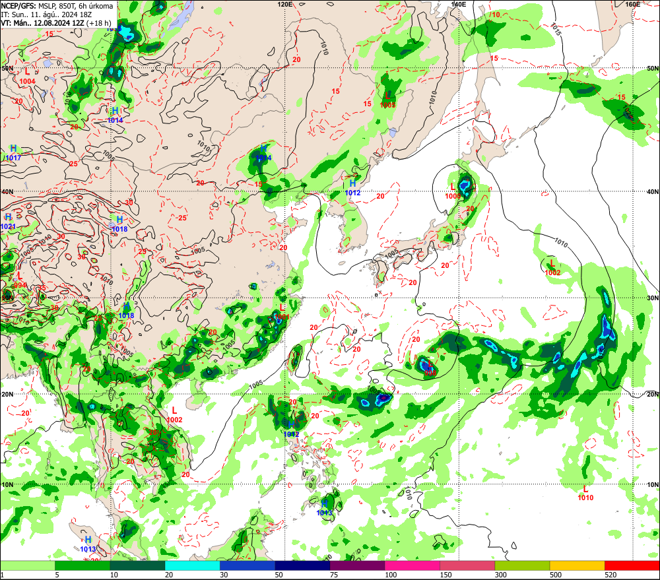Click the orange 500 mm legend swatch
Screen dimensions: 660x580
[577, 565]
